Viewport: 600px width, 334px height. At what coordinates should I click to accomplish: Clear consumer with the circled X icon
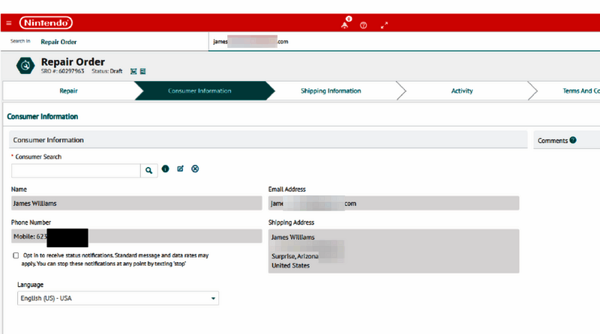click(195, 169)
